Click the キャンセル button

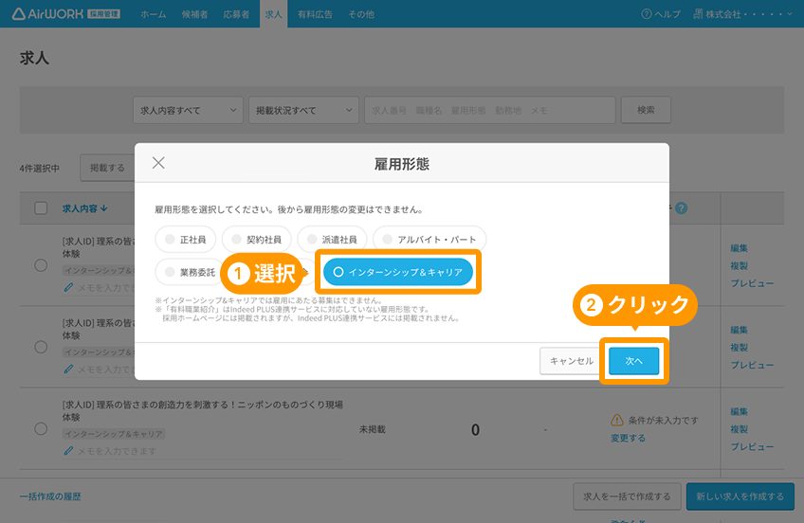(571, 361)
